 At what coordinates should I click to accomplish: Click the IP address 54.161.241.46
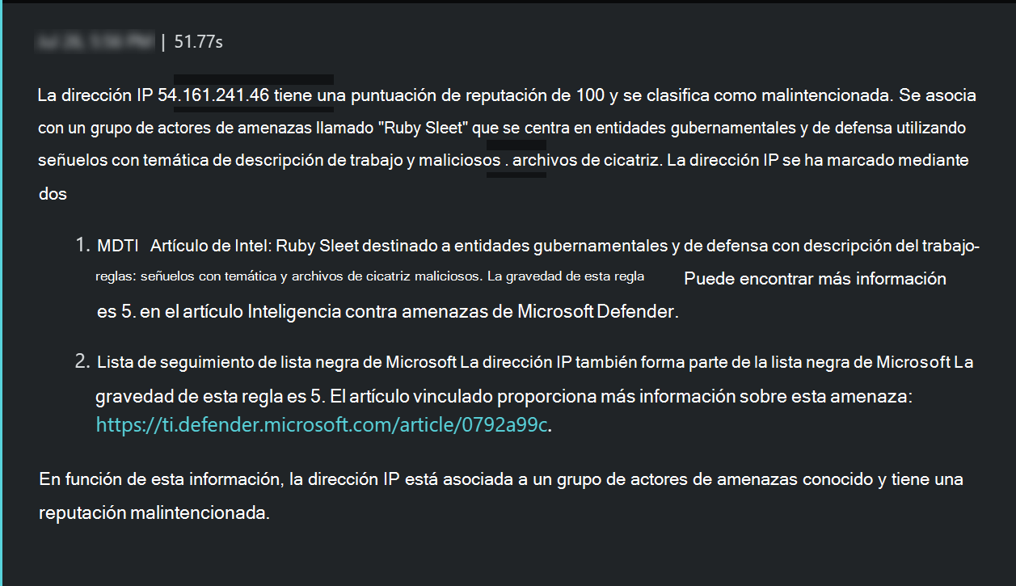coord(213,95)
